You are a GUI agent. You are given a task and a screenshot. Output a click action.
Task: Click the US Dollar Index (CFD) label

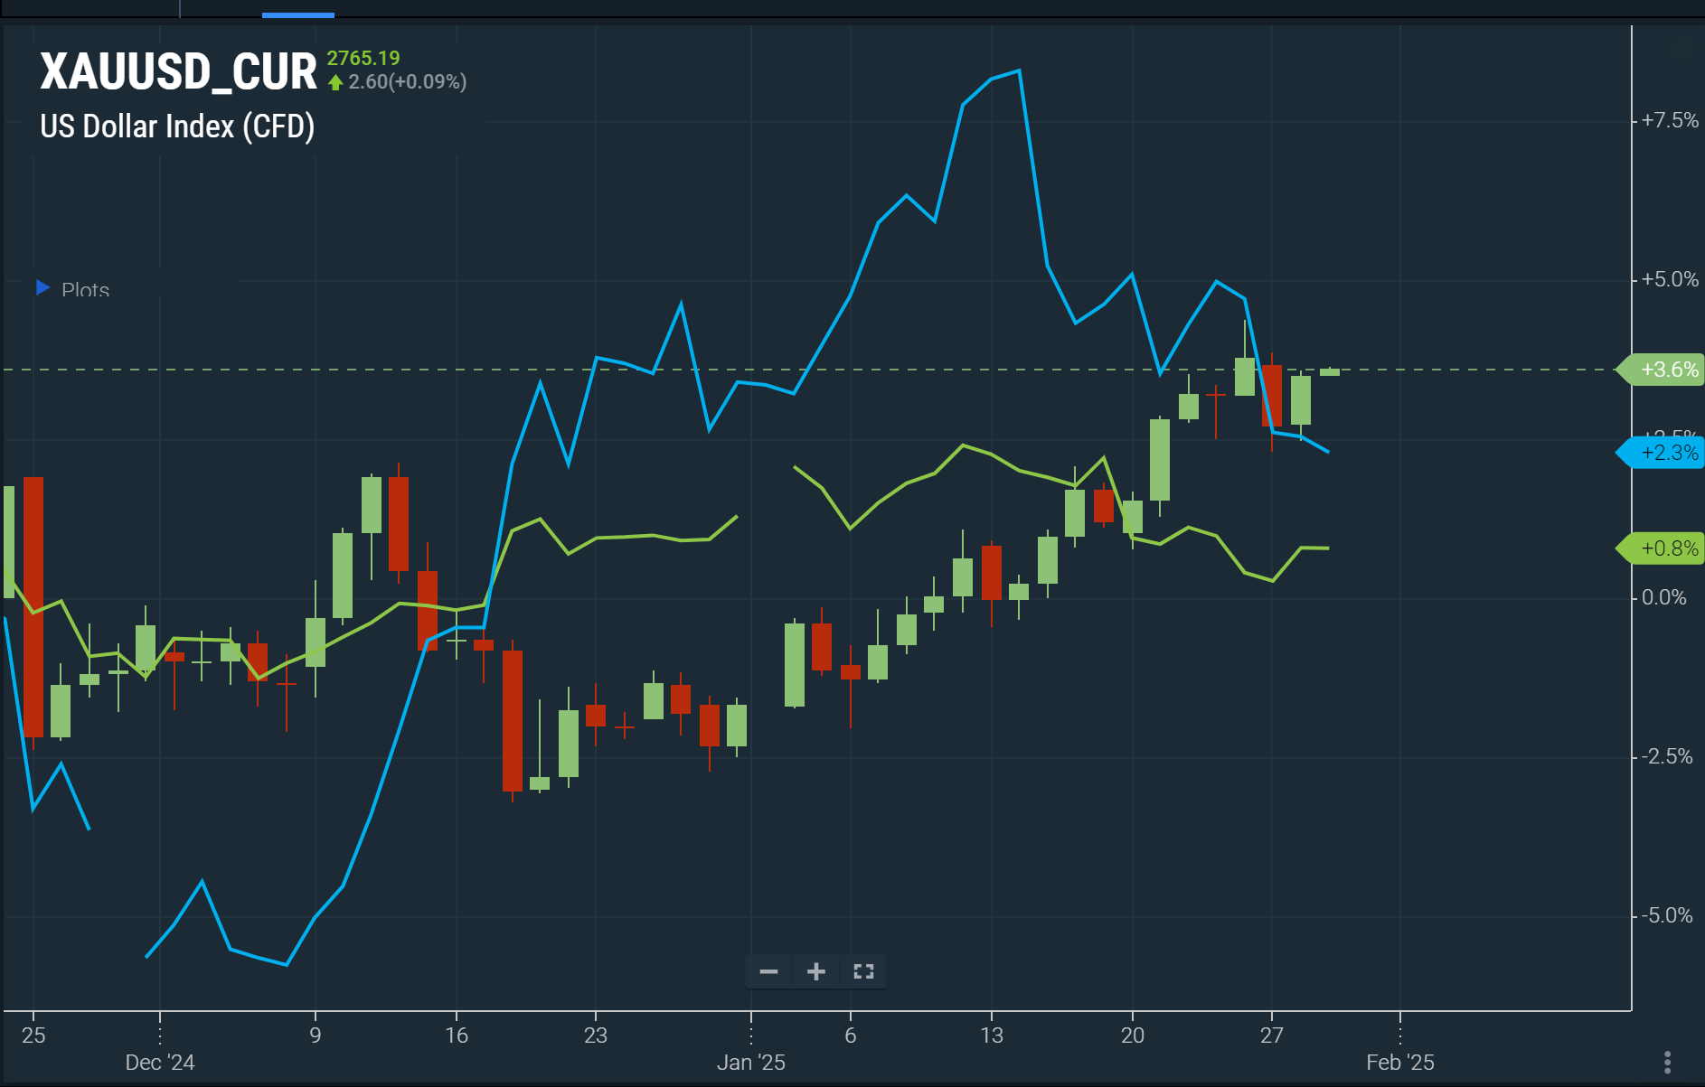click(x=177, y=127)
